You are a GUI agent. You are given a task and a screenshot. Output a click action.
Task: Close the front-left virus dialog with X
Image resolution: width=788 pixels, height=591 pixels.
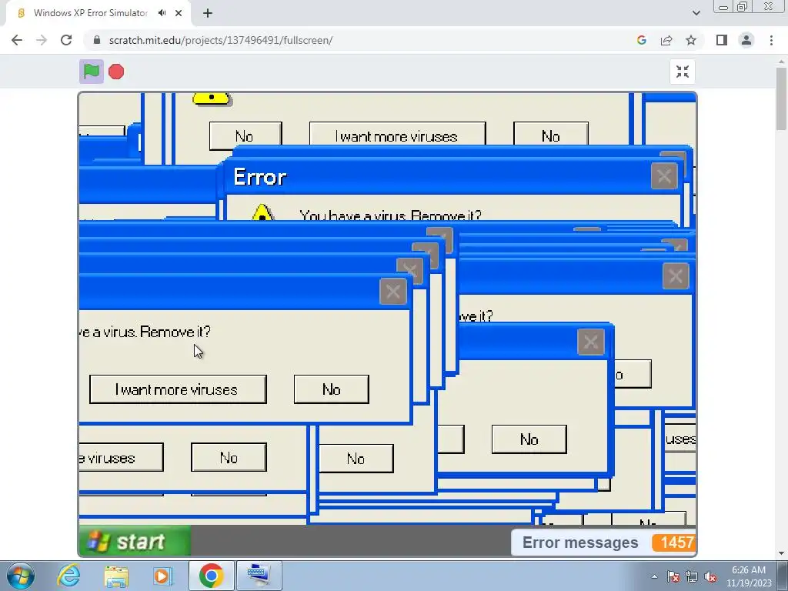(393, 292)
